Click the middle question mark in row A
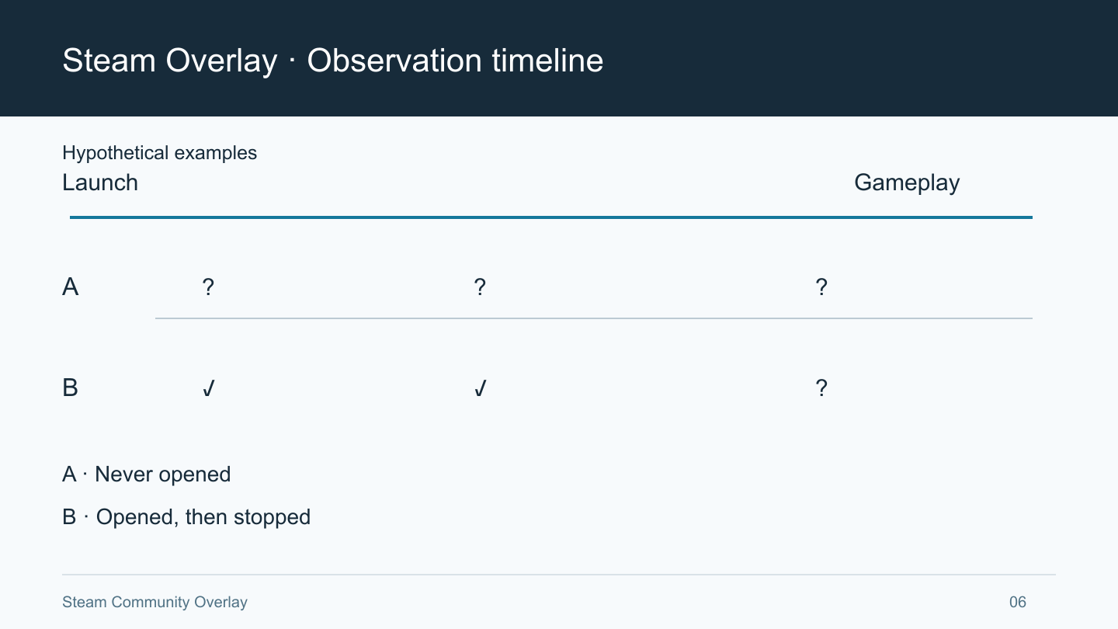 480,287
